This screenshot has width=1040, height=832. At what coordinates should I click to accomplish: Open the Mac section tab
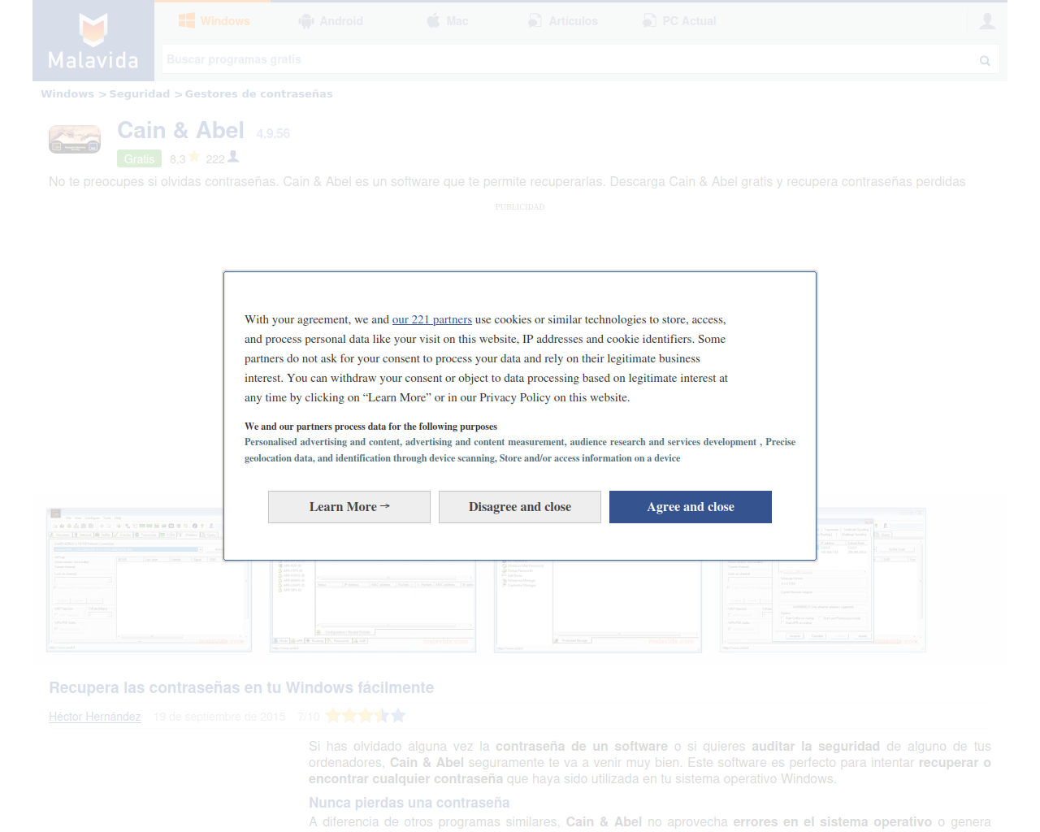(x=448, y=21)
